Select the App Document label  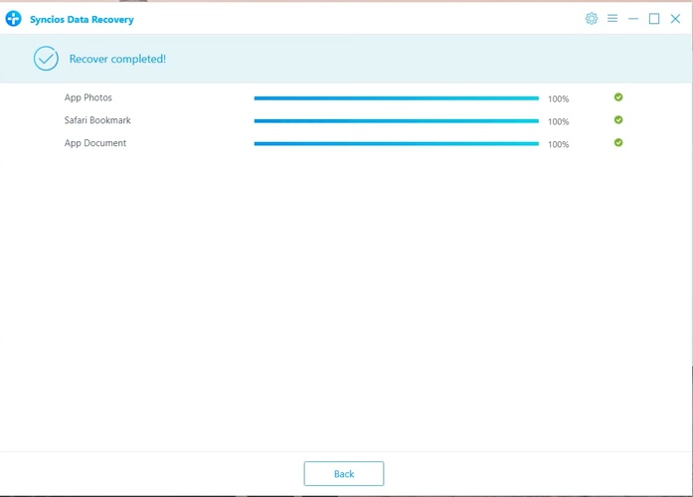(x=95, y=143)
